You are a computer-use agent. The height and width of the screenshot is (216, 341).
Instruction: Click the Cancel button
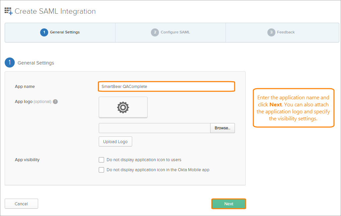pyautogui.click(x=21, y=204)
